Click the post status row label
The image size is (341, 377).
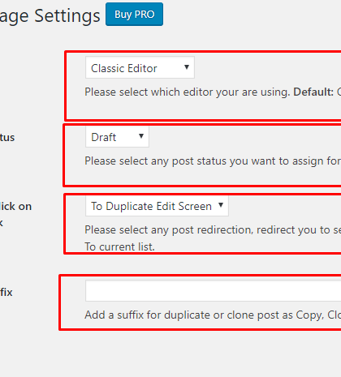[7, 138]
